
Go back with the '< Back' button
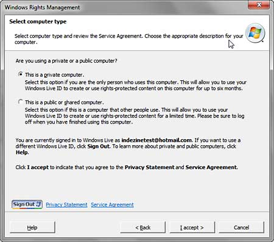(143, 227)
